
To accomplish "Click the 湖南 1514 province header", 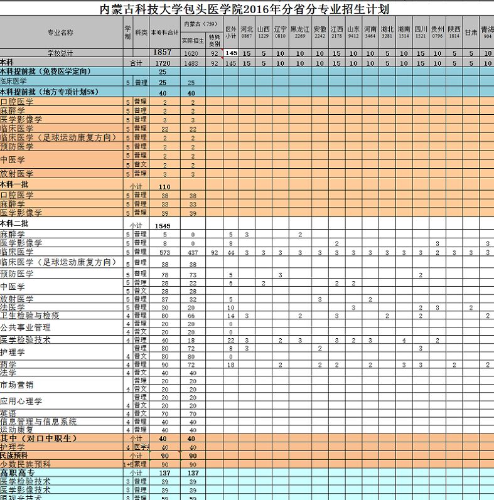I will pyautogui.click(x=404, y=32).
